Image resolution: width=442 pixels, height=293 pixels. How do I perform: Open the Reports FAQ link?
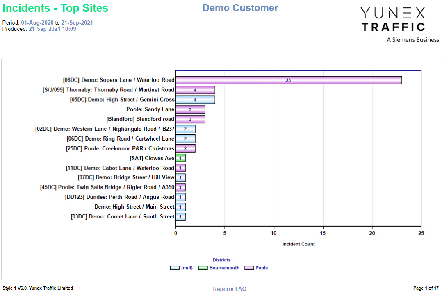coord(230,289)
